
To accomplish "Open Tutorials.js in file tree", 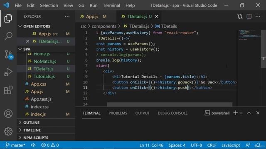I will [46, 77].
